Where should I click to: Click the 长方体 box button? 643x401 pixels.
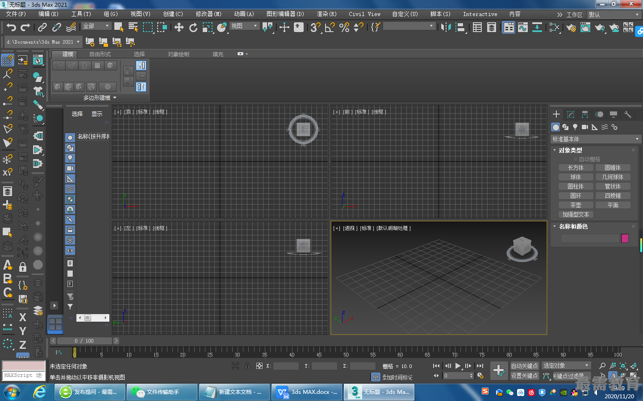click(576, 168)
